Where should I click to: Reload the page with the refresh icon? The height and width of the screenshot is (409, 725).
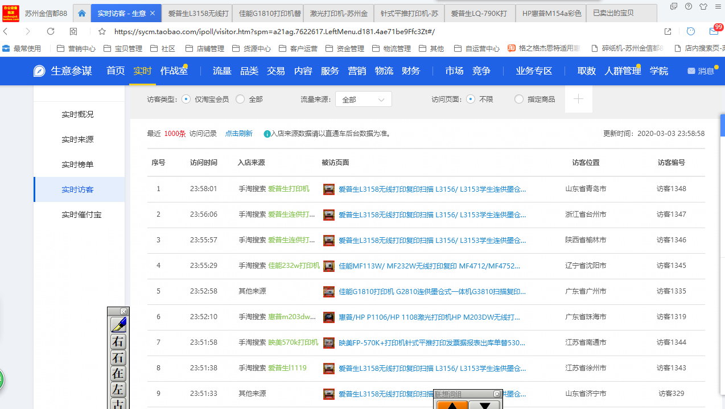pos(51,31)
